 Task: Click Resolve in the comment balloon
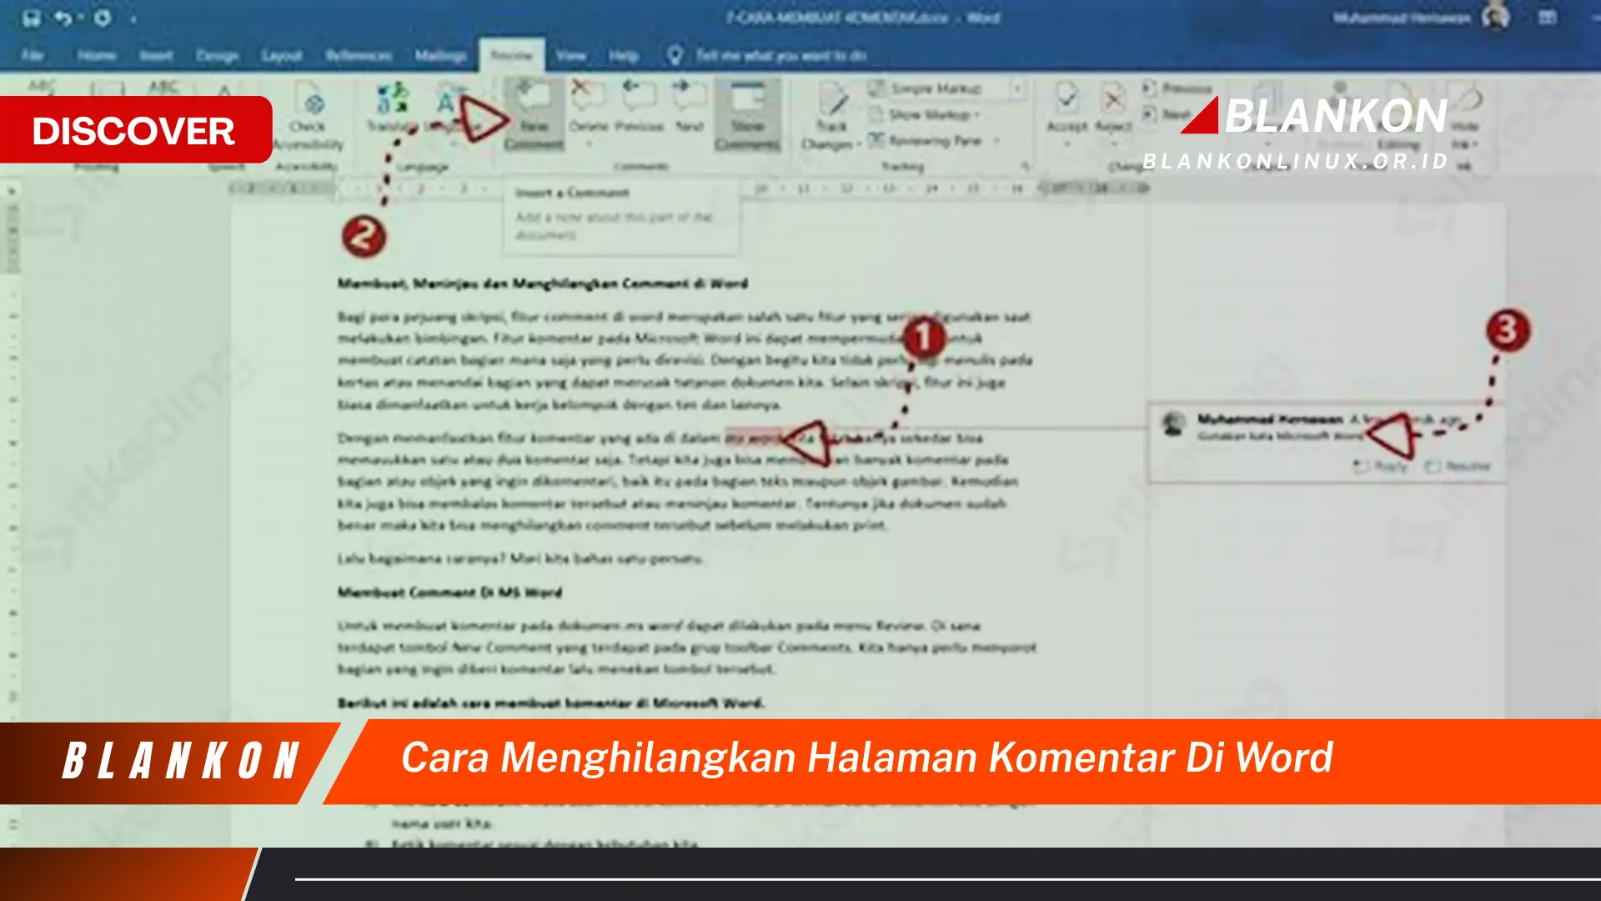tap(1458, 466)
